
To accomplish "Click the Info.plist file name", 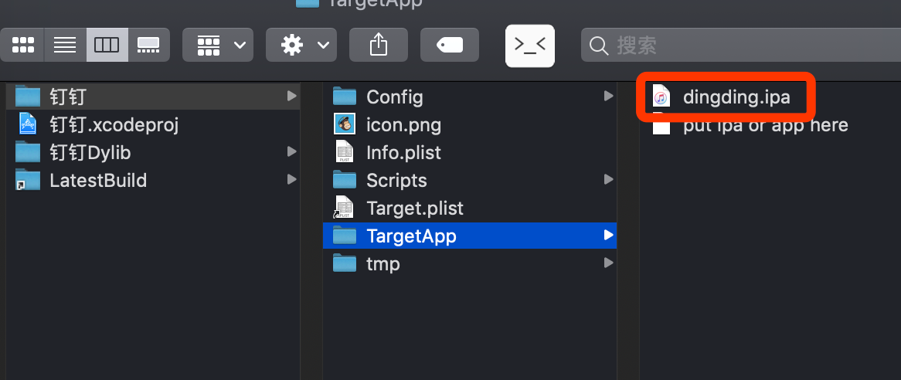I will click(x=404, y=153).
